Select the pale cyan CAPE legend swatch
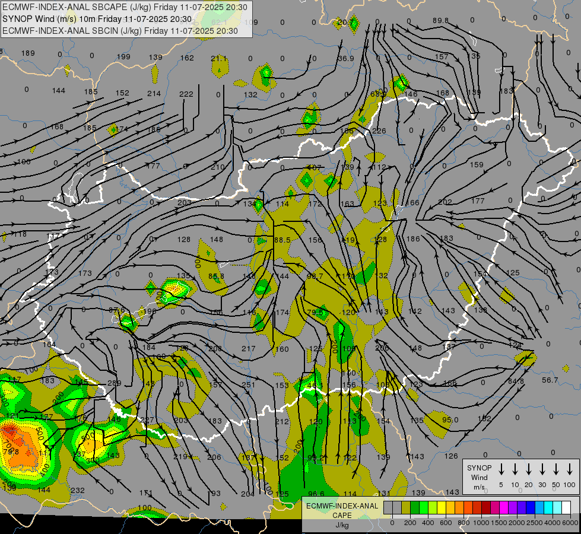 557,508
